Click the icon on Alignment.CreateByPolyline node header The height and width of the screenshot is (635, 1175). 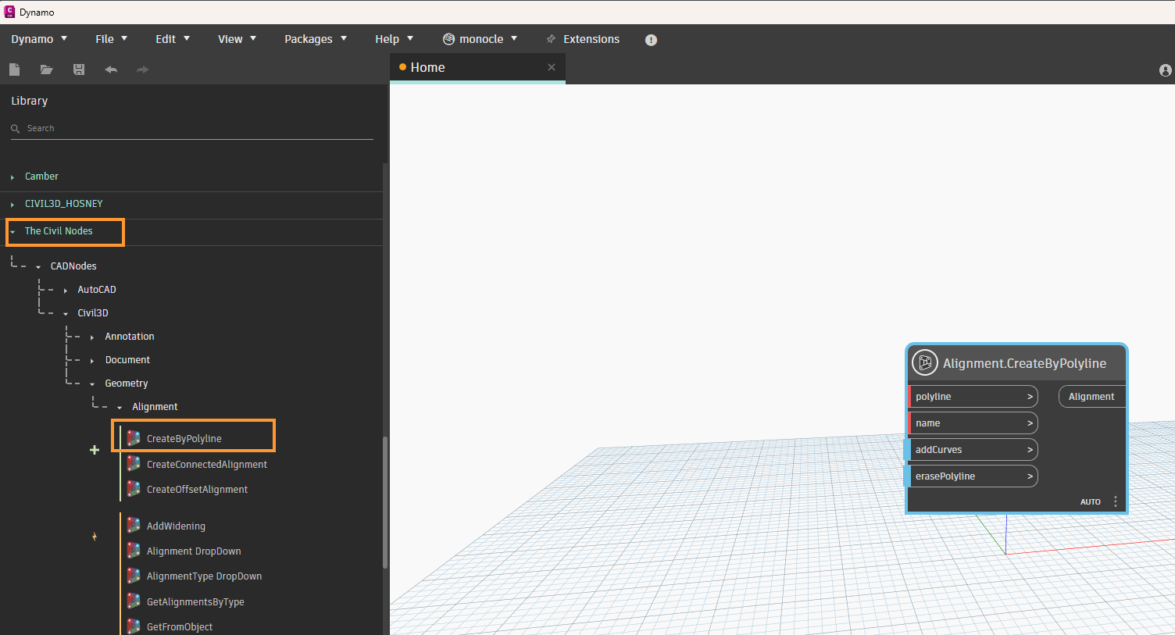point(925,362)
